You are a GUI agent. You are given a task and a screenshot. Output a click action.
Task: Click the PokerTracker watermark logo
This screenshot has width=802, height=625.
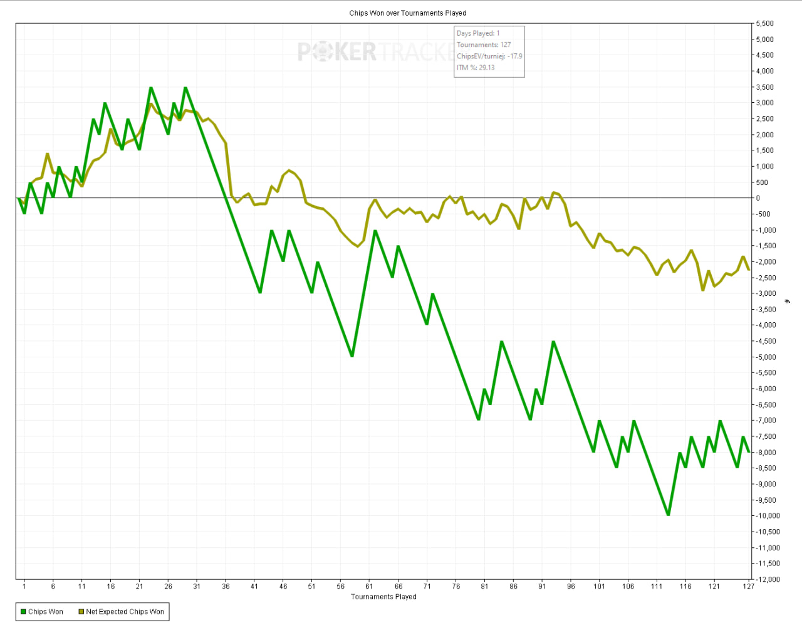(x=376, y=52)
